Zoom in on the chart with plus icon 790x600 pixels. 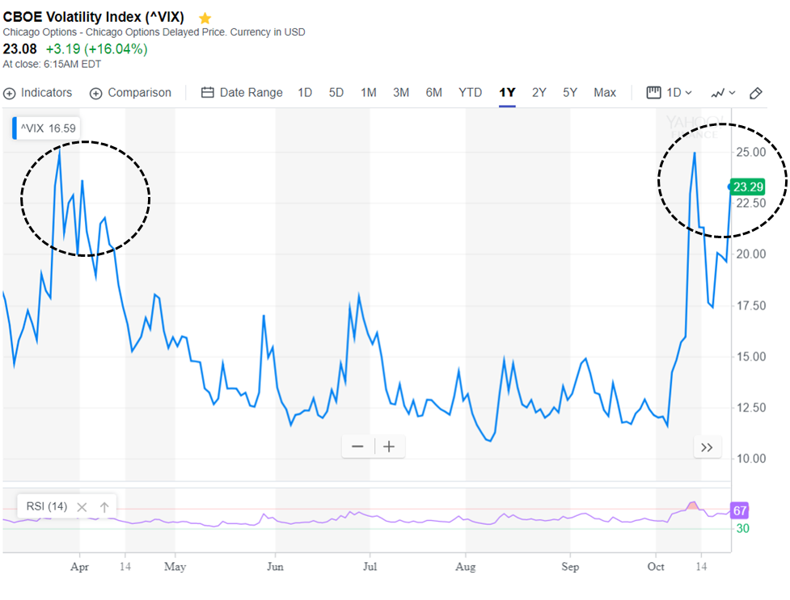[x=391, y=446]
